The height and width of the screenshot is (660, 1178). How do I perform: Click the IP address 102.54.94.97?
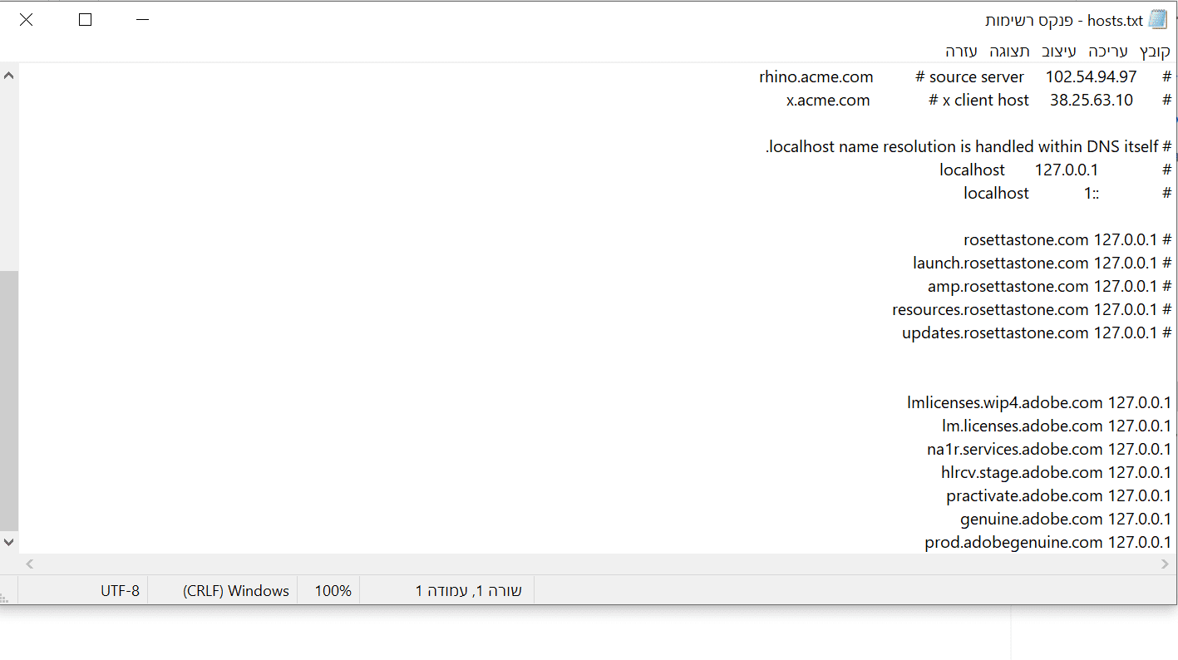click(x=1091, y=77)
